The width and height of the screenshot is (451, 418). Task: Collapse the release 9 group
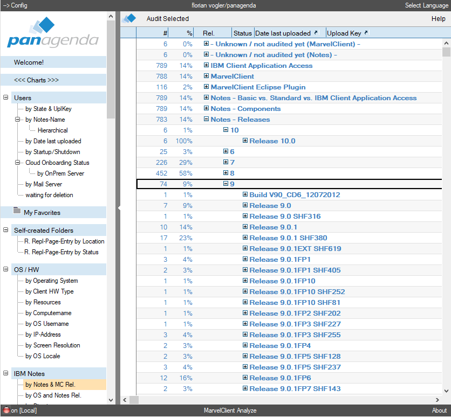[x=225, y=184]
